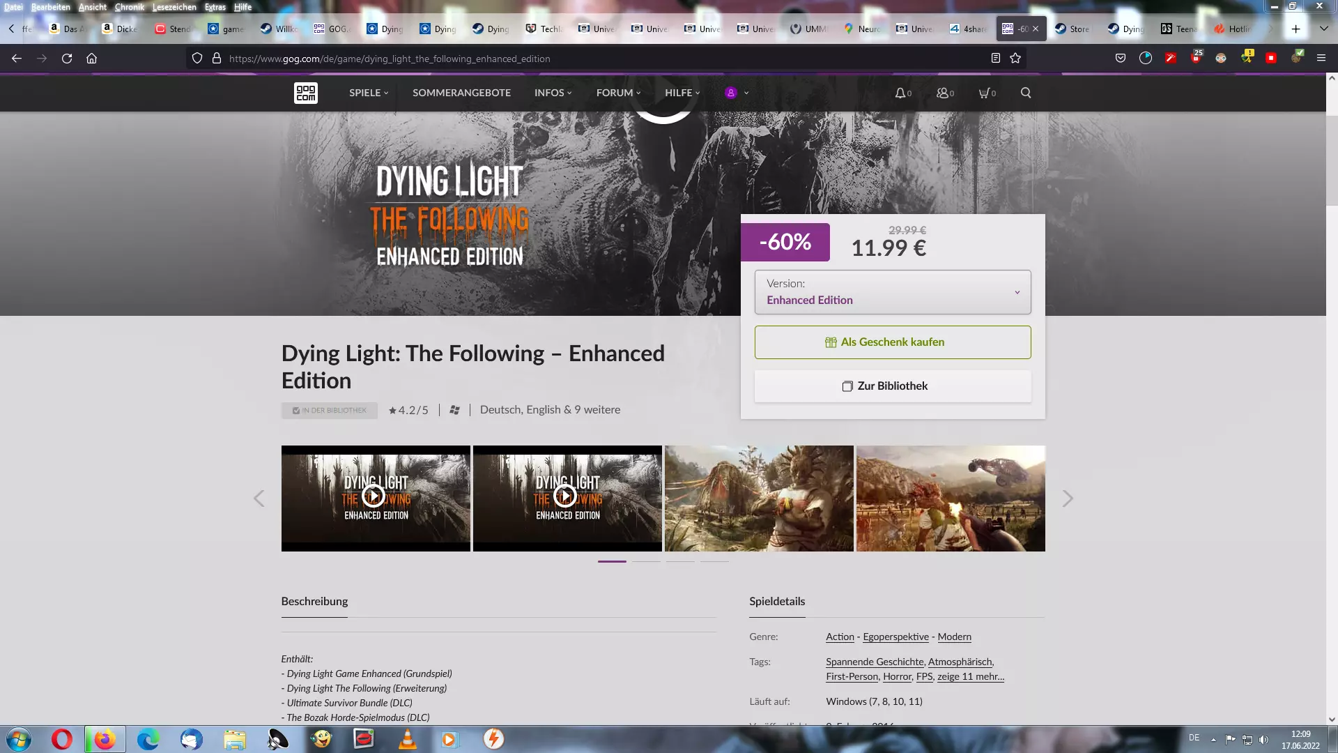Open the Extras menu
This screenshot has height=753, width=1338.
pos(215,7)
